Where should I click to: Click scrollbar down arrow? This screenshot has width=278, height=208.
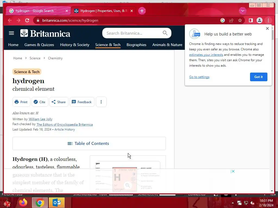(x=272, y=191)
